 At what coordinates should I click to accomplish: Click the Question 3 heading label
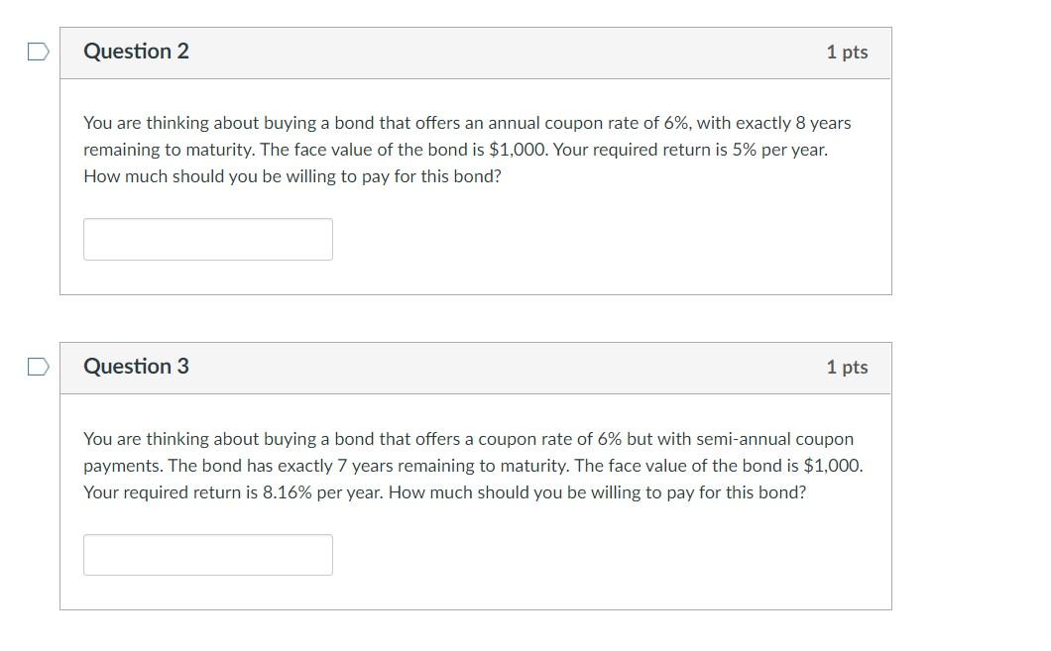point(136,366)
